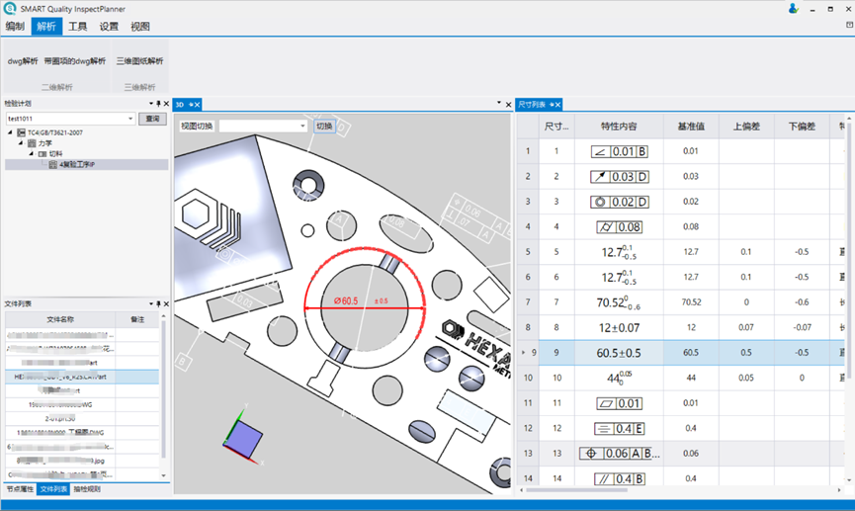Switch to the 抽检规则 bottom tab
The width and height of the screenshot is (855, 511).
point(87,489)
